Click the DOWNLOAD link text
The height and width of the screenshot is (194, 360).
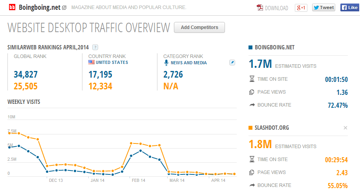click(276, 8)
